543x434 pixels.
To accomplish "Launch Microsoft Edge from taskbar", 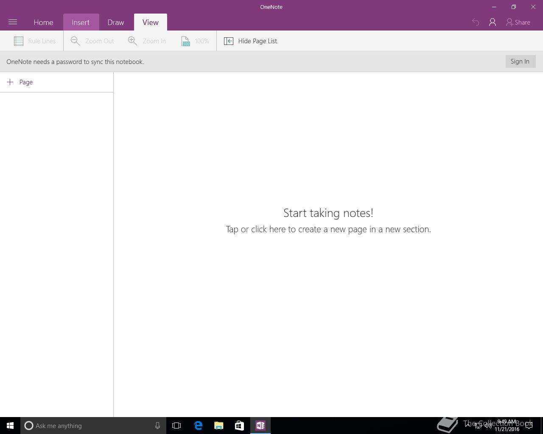I will 198,426.
